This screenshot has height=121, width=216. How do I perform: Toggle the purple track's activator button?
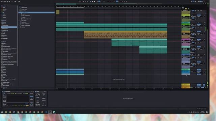199,39
